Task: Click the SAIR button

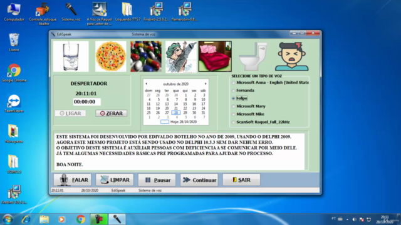Action: [x=241, y=180]
